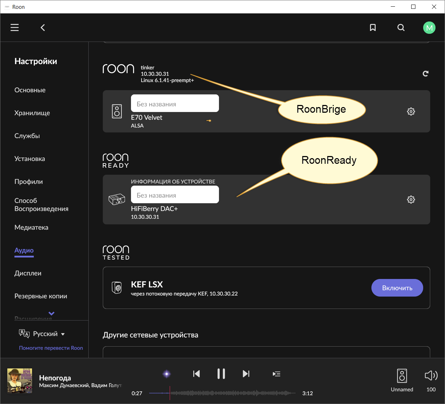Enable the KEF LSX with Включить
The image size is (445, 404).
point(397,288)
